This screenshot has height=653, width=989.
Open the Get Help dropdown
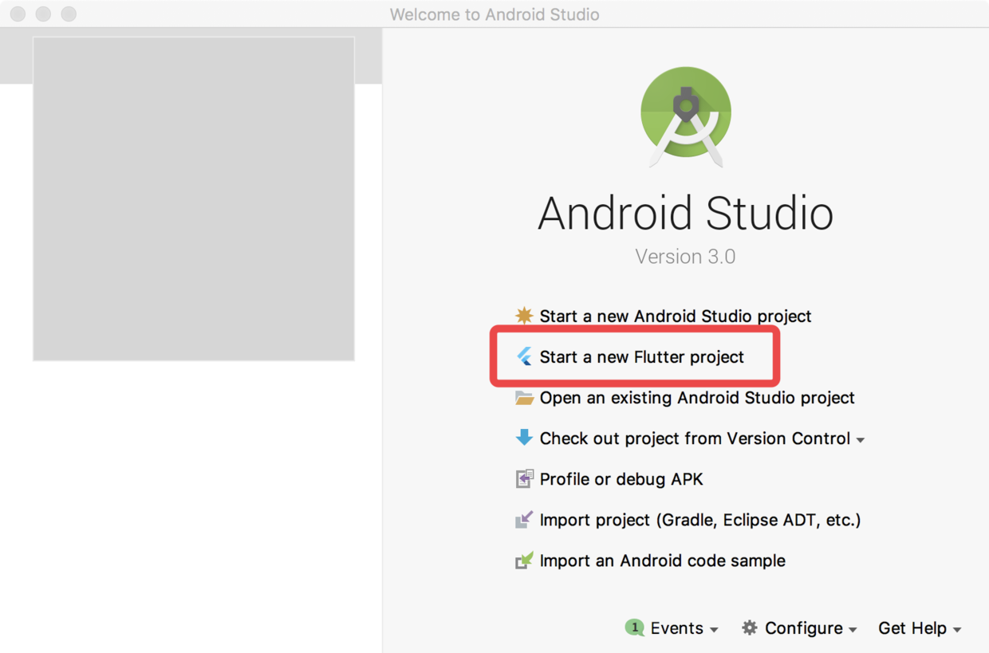coord(920,628)
